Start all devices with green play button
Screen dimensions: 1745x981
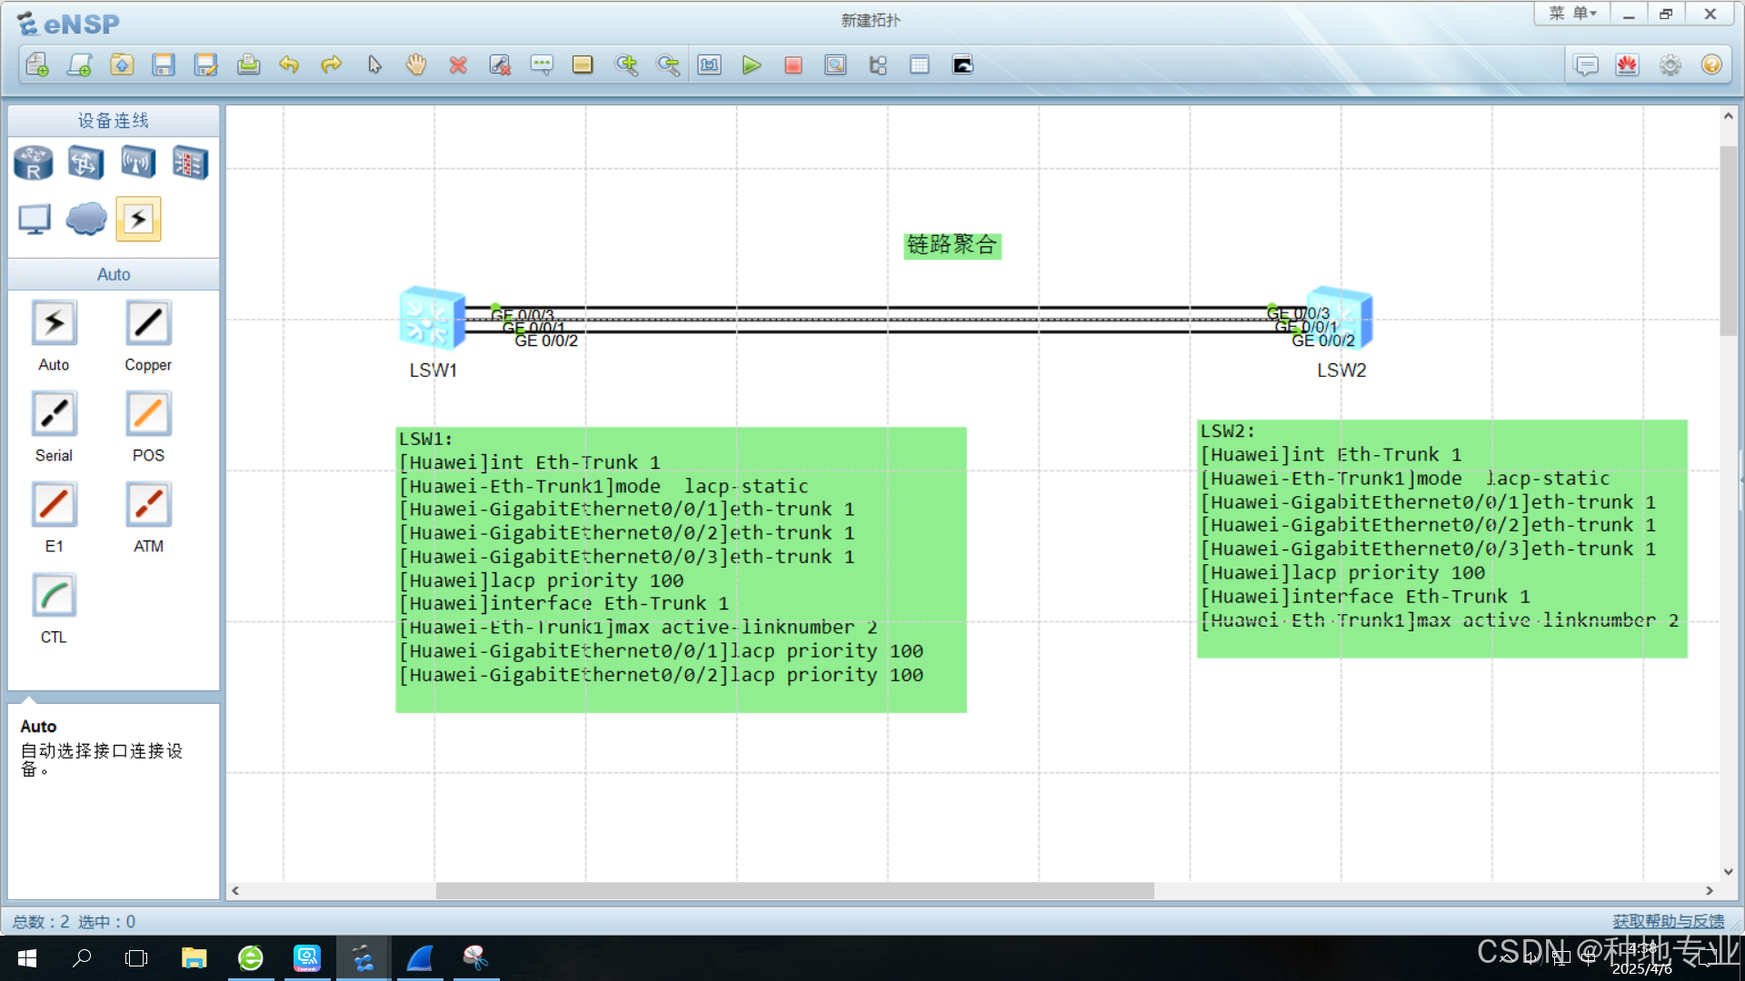pos(751,65)
